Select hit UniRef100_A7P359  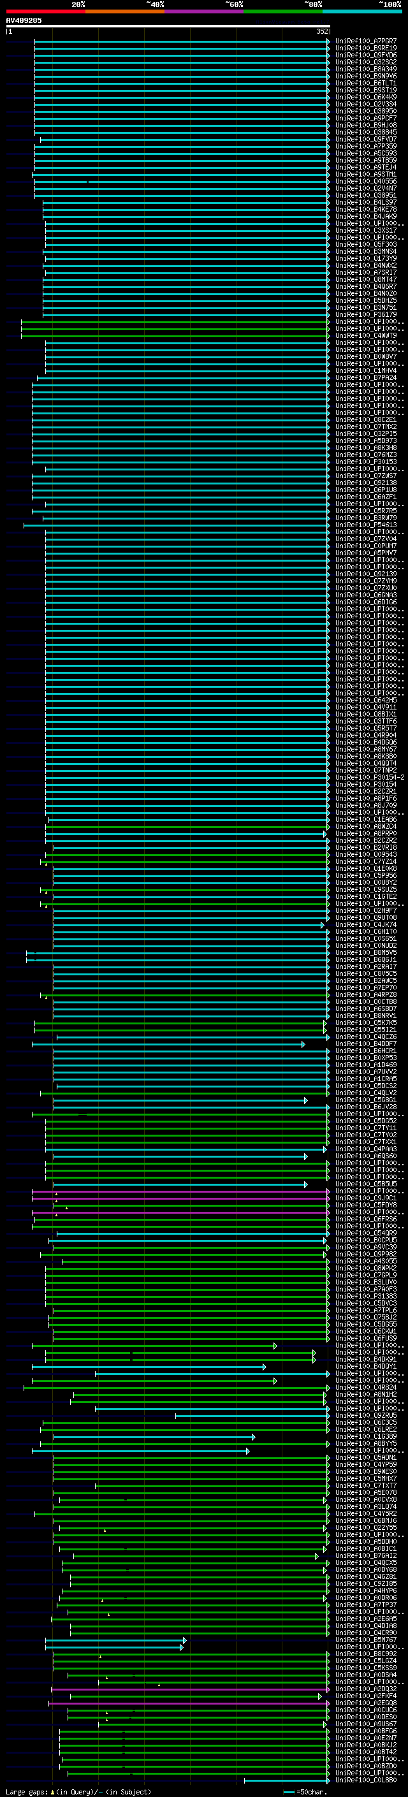click(366, 147)
